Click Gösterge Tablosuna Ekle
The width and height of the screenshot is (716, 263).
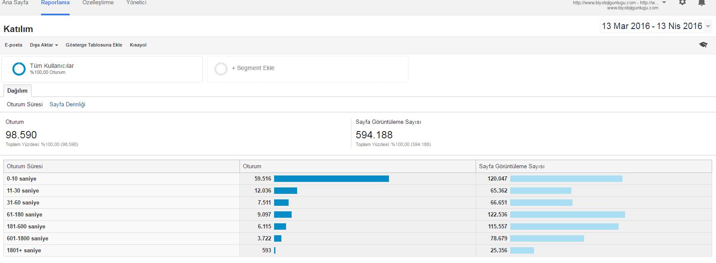pyautogui.click(x=94, y=45)
